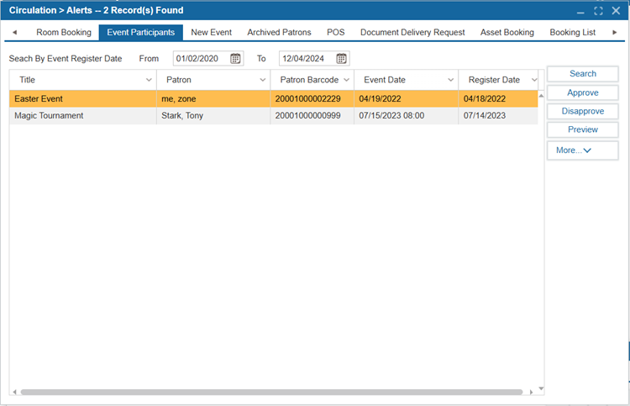Screen dimensions: 630x406
Task: Approve the selected participant
Action: [583, 92]
